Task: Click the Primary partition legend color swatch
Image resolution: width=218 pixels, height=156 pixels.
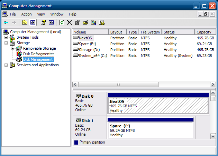Action: click(76, 143)
